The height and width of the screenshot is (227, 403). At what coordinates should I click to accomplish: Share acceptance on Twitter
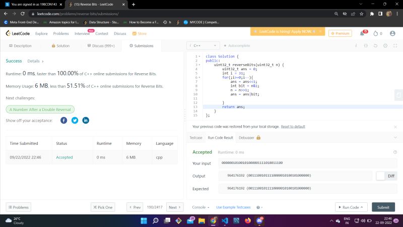click(x=75, y=120)
